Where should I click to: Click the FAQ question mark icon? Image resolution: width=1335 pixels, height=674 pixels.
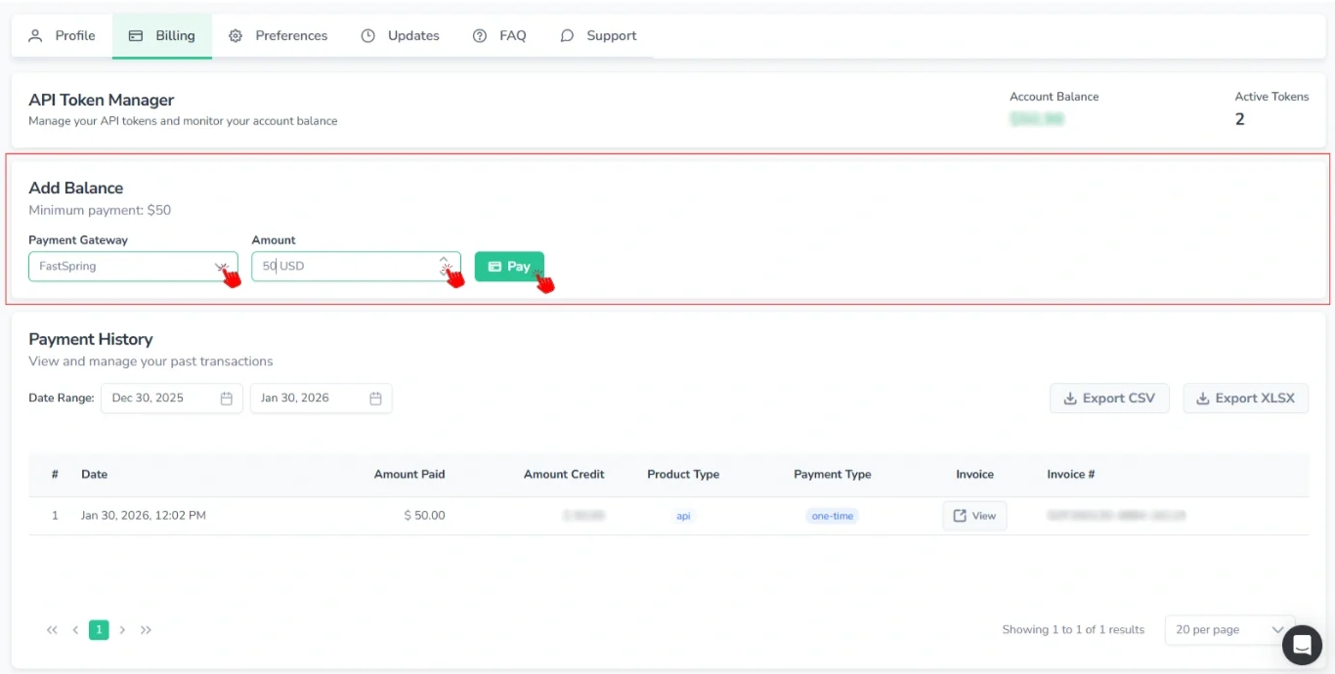[x=479, y=35]
